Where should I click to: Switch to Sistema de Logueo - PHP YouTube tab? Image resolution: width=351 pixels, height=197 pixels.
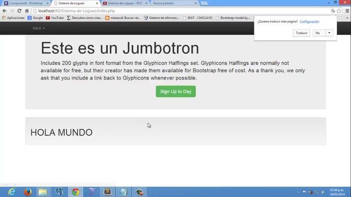124,3
